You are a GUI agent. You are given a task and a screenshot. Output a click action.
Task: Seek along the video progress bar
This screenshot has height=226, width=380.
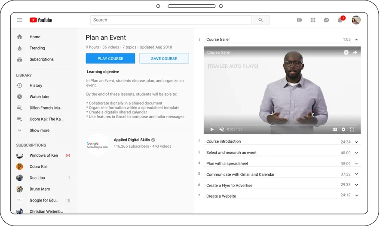282,125
